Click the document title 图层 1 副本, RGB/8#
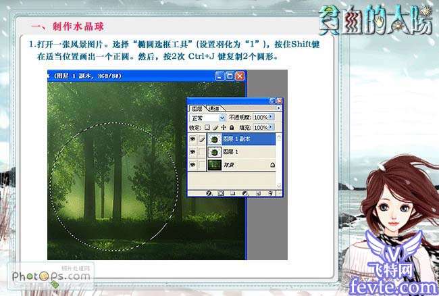 click(88, 76)
